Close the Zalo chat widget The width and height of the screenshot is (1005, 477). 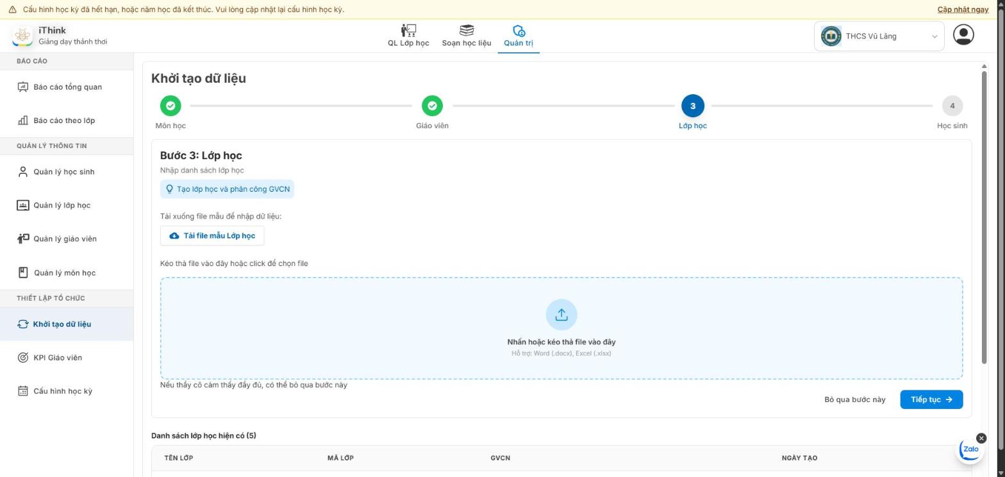coord(981,438)
